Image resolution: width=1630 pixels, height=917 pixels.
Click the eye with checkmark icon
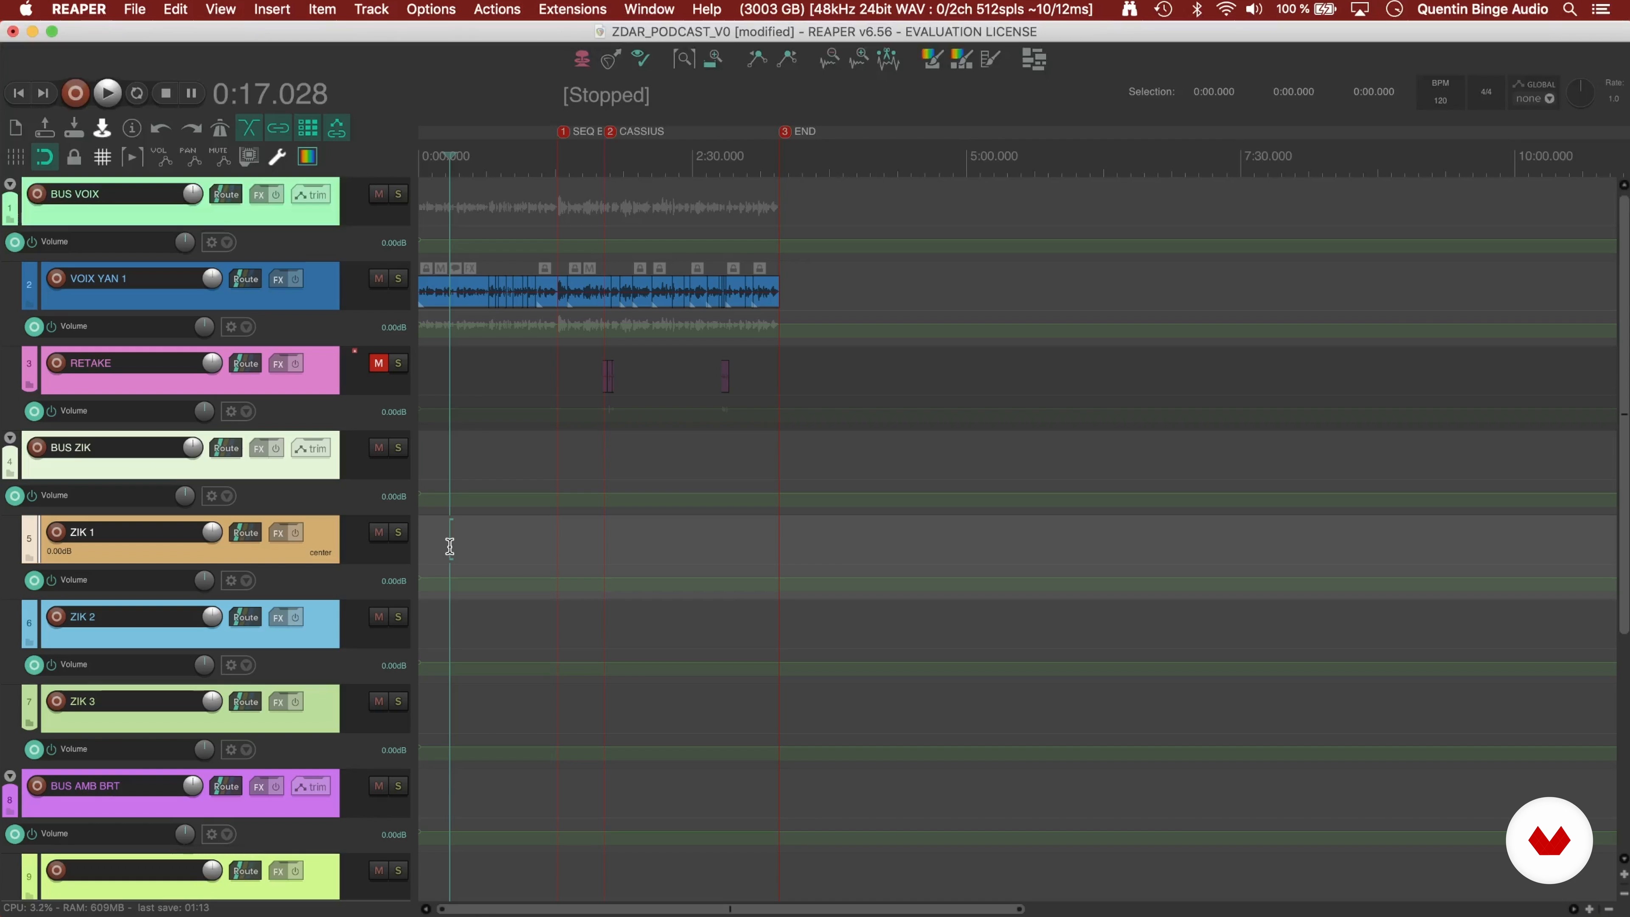tap(641, 59)
